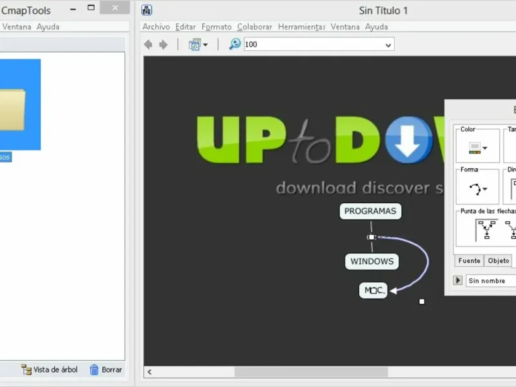Close the CmapTools views window
516x387 pixels.
115,8
